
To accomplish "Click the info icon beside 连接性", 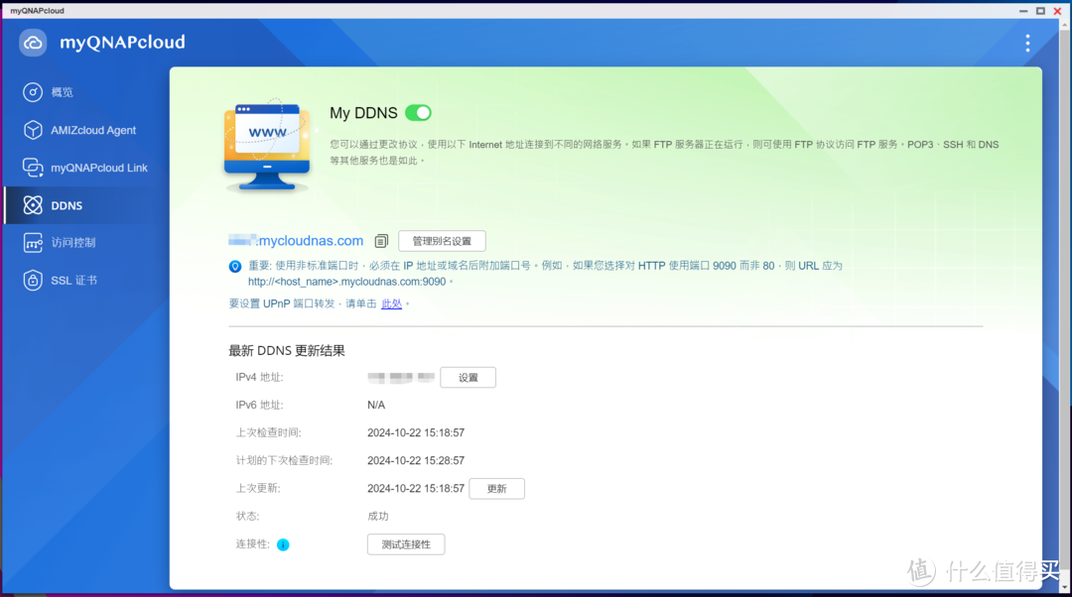I will point(283,543).
